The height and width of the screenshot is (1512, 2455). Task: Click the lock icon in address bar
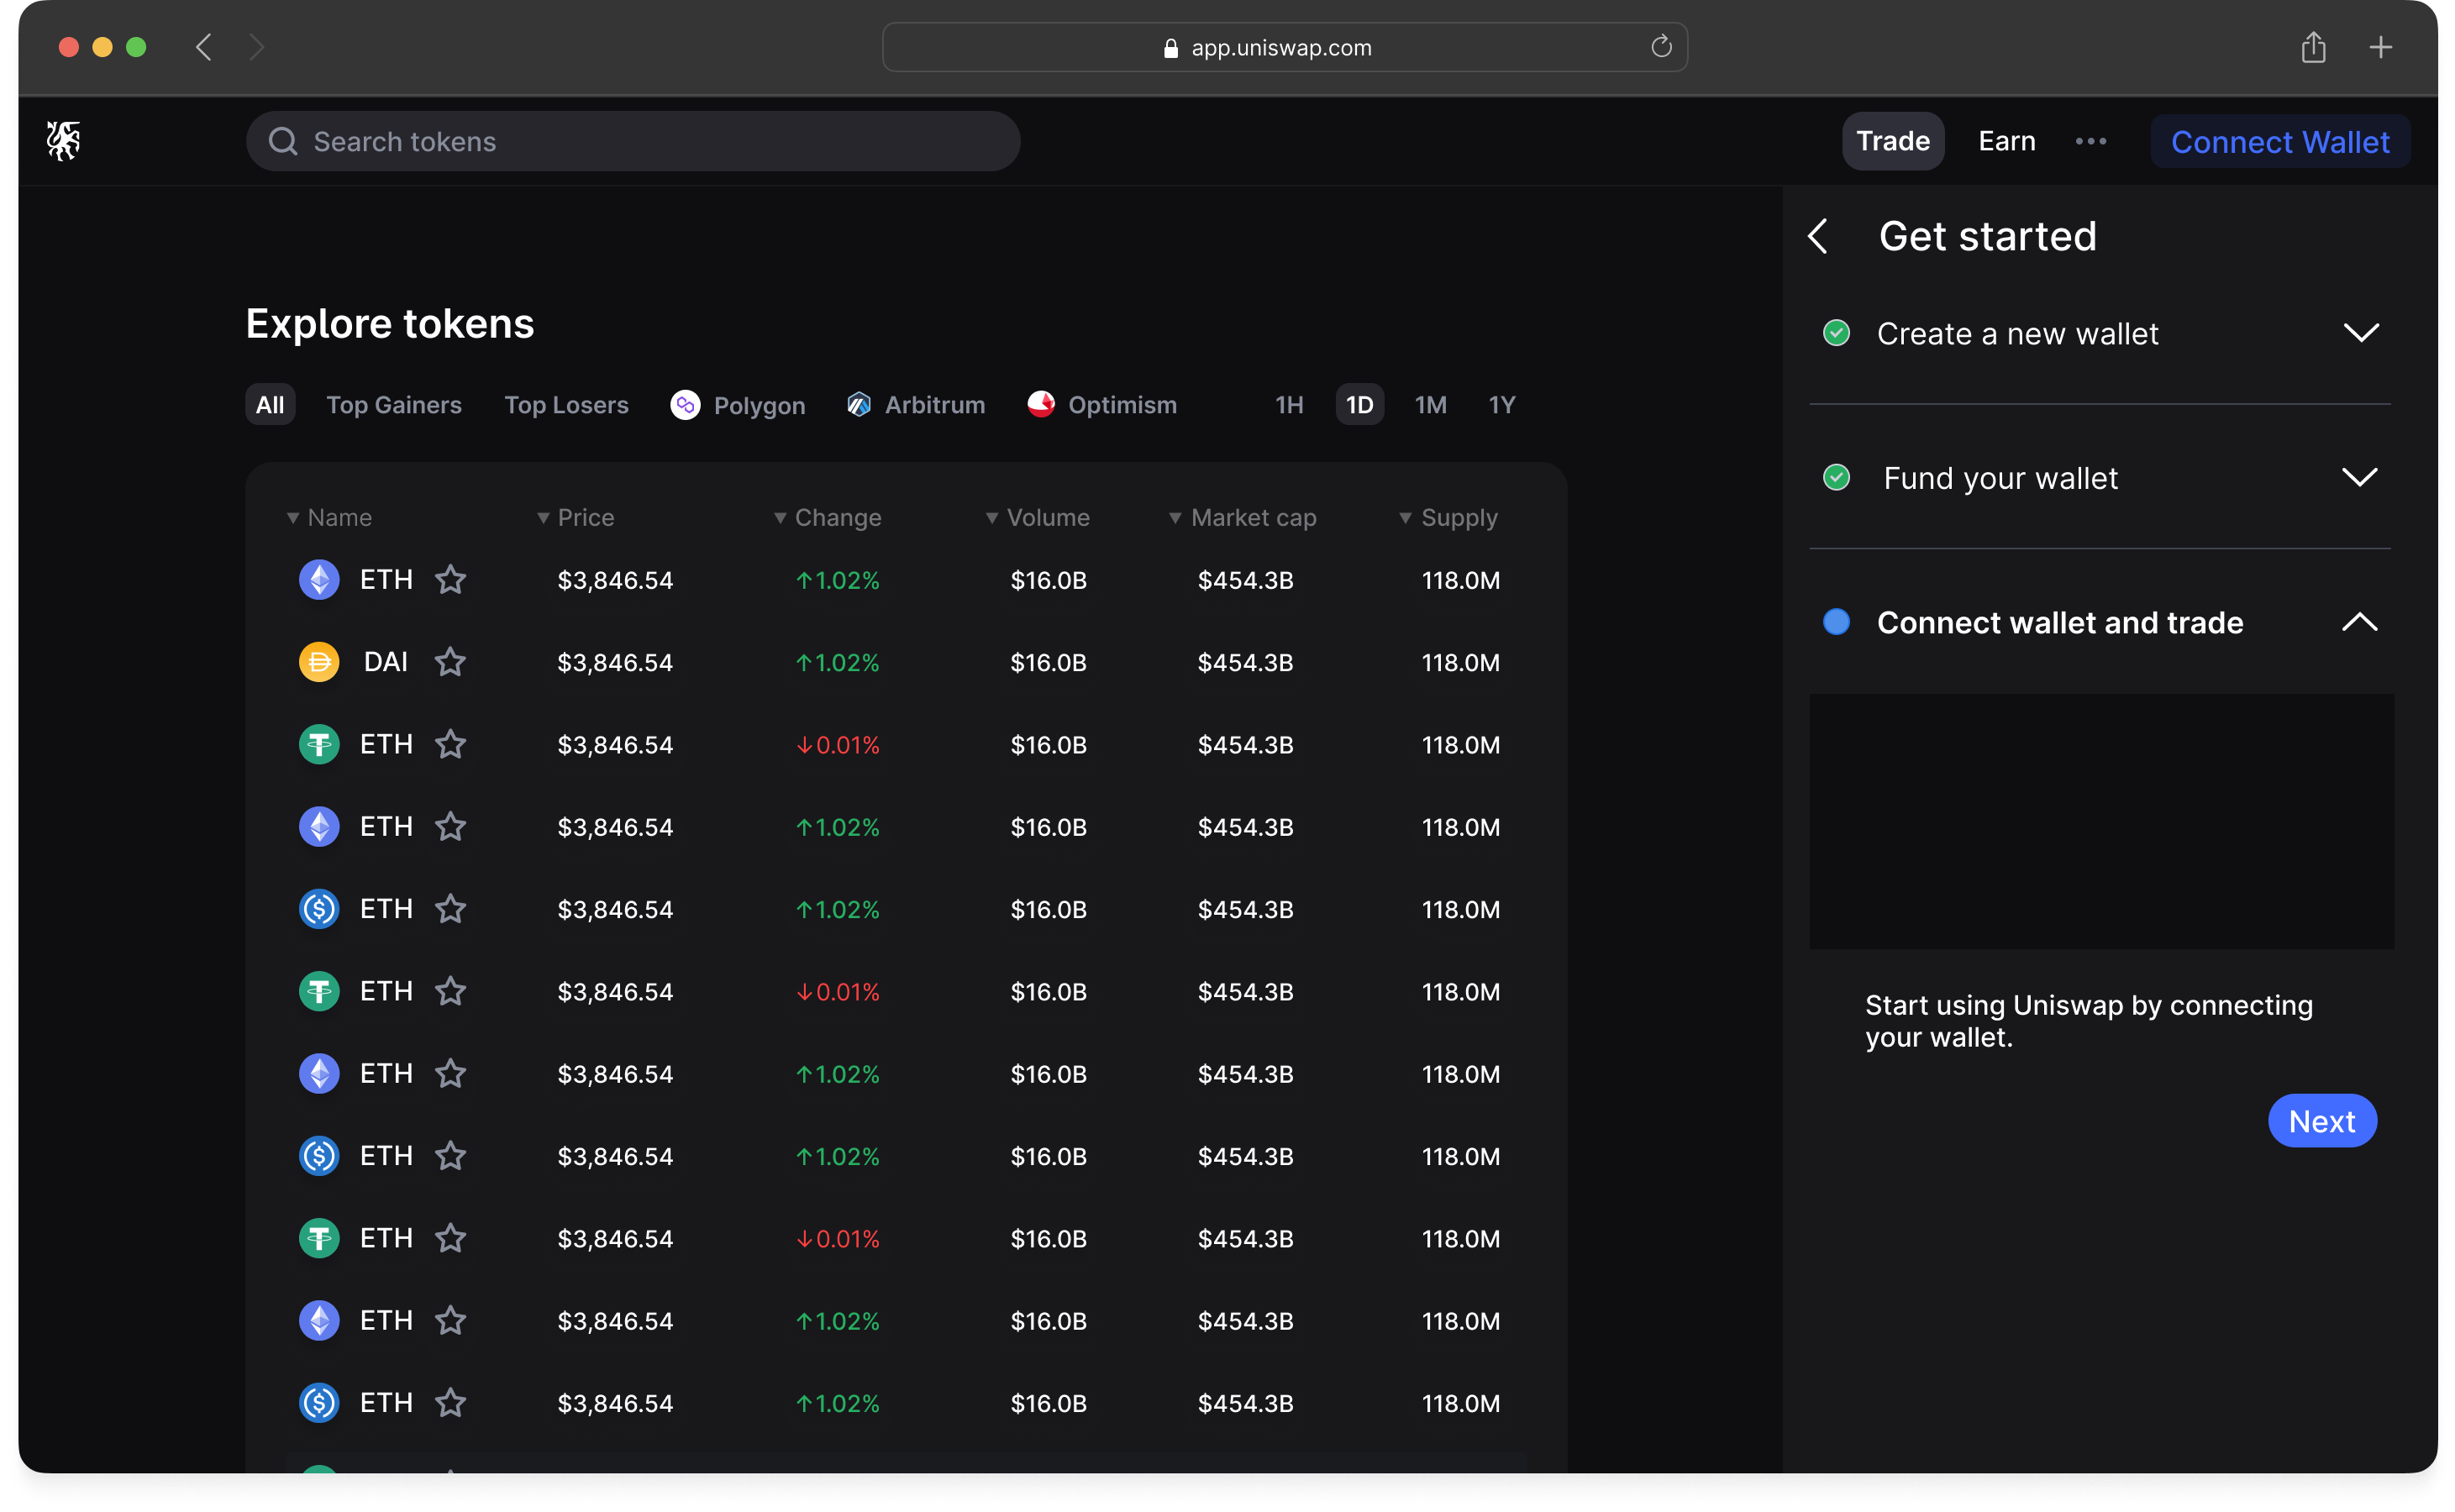(x=1171, y=47)
